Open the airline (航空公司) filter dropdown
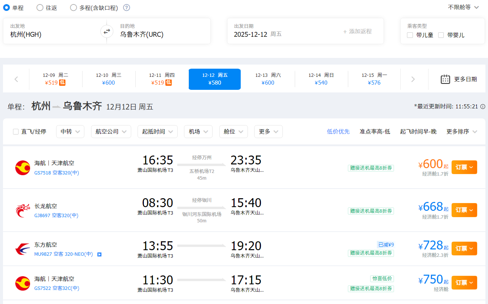488x304 pixels. coord(111,132)
